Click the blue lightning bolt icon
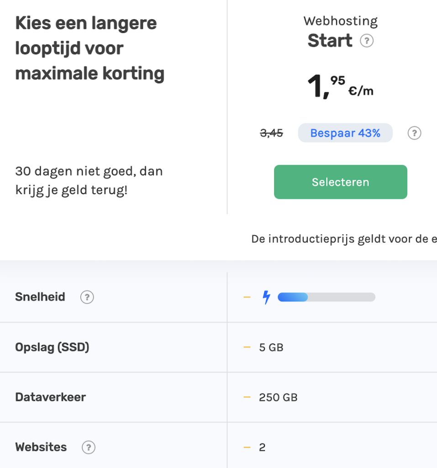 coord(266,298)
